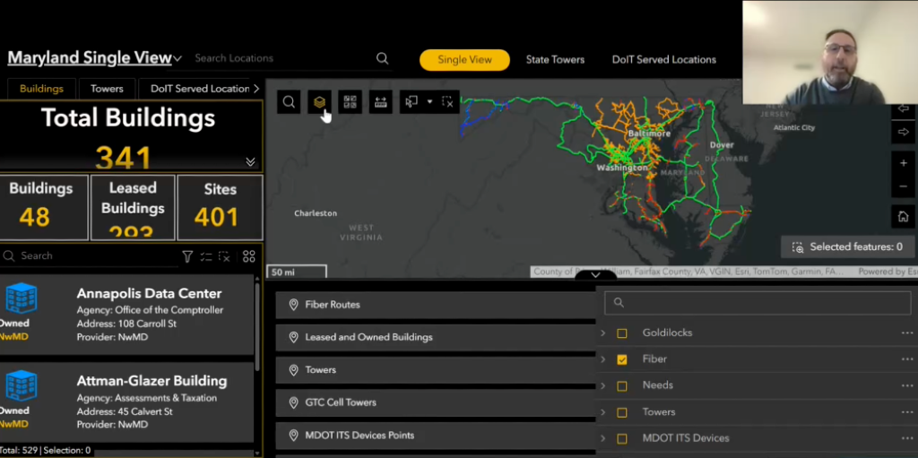
Task: Show more tabs after DoIT Served Location
Action: 255,89
